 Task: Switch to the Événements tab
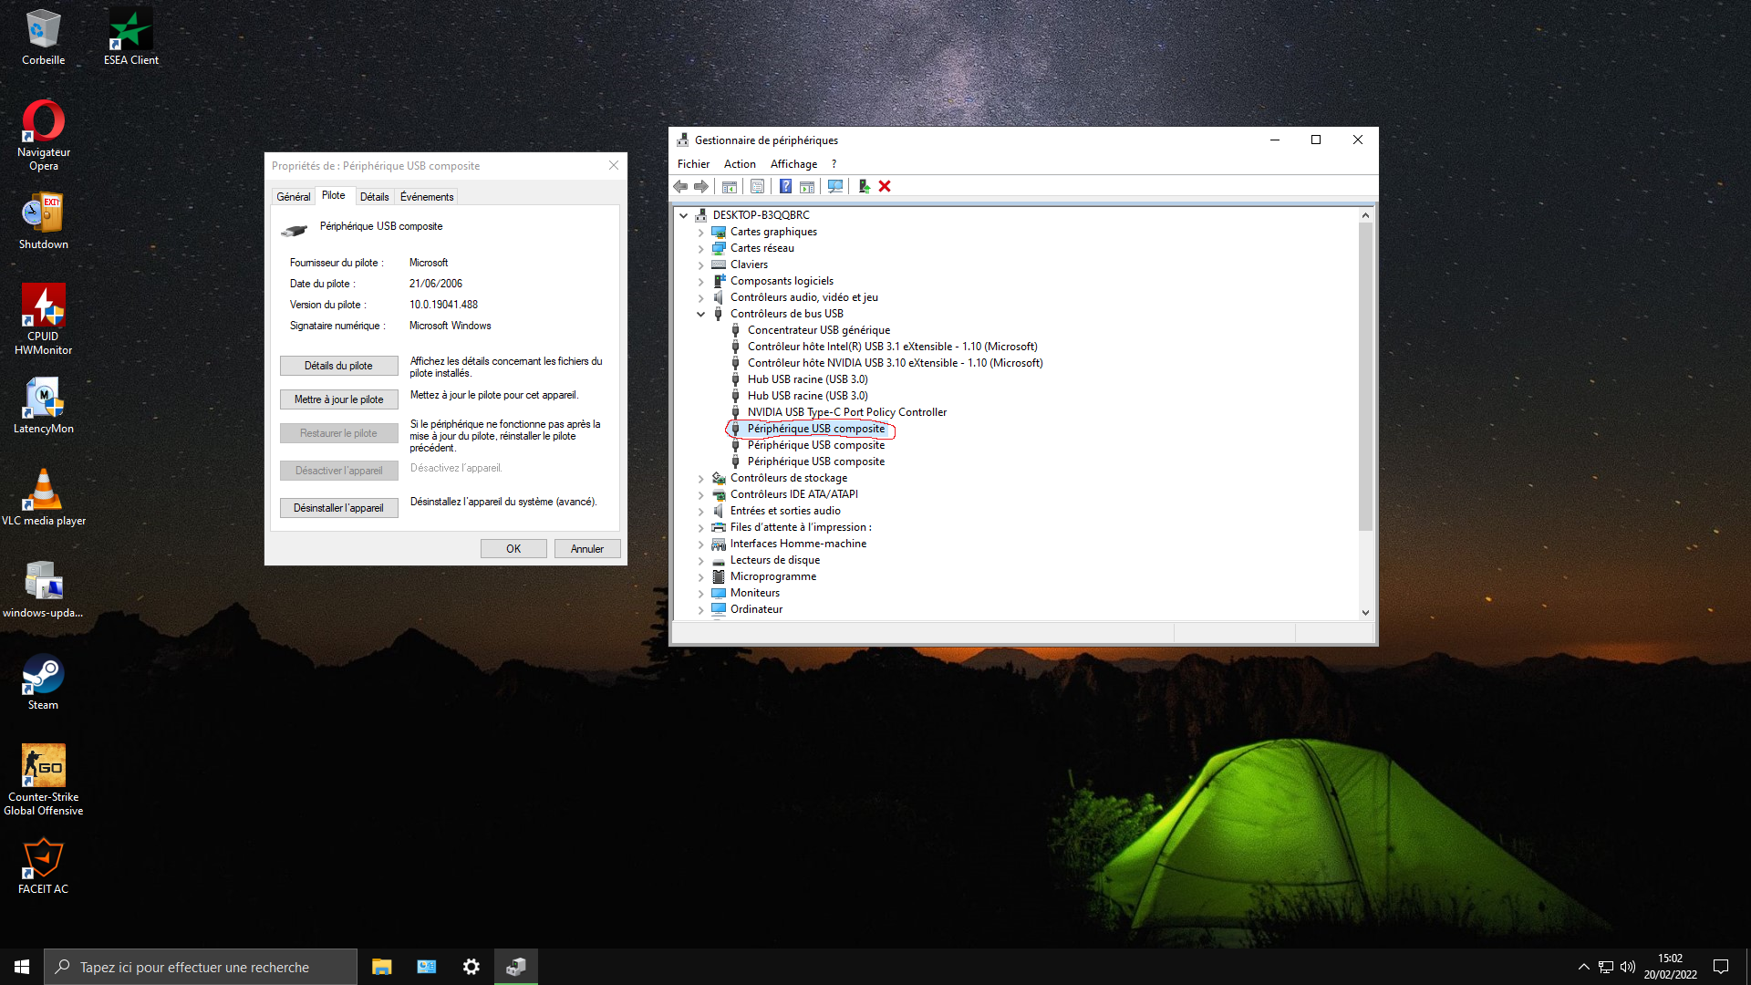pyautogui.click(x=426, y=197)
